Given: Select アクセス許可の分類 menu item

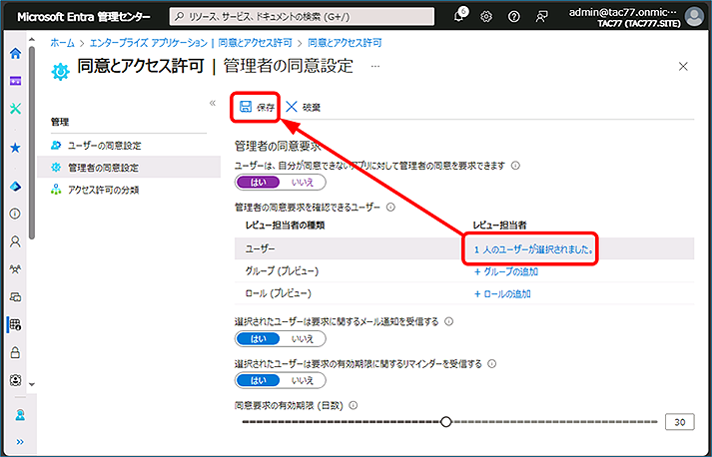Looking at the screenshot, I should click(x=103, y=191).
